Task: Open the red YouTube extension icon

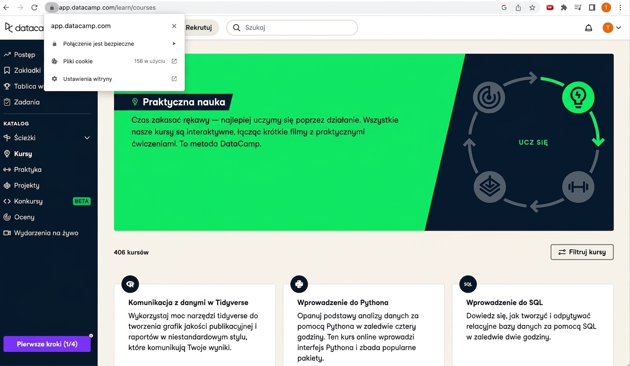Action: pos(550,7)
